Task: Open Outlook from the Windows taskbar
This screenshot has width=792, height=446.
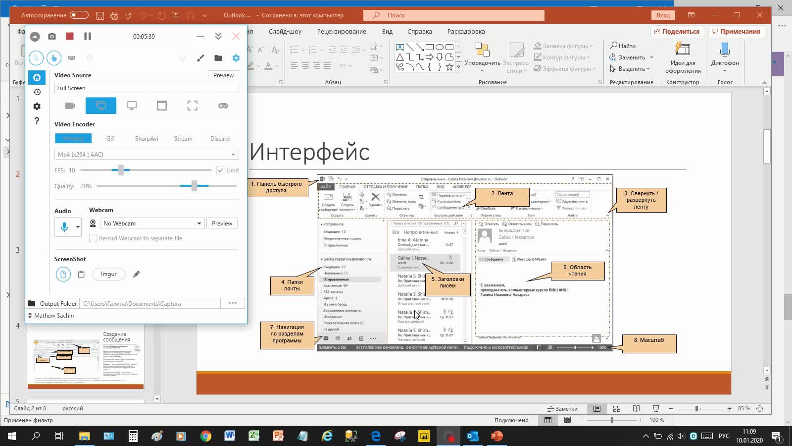Action: (x=473, y=436)
